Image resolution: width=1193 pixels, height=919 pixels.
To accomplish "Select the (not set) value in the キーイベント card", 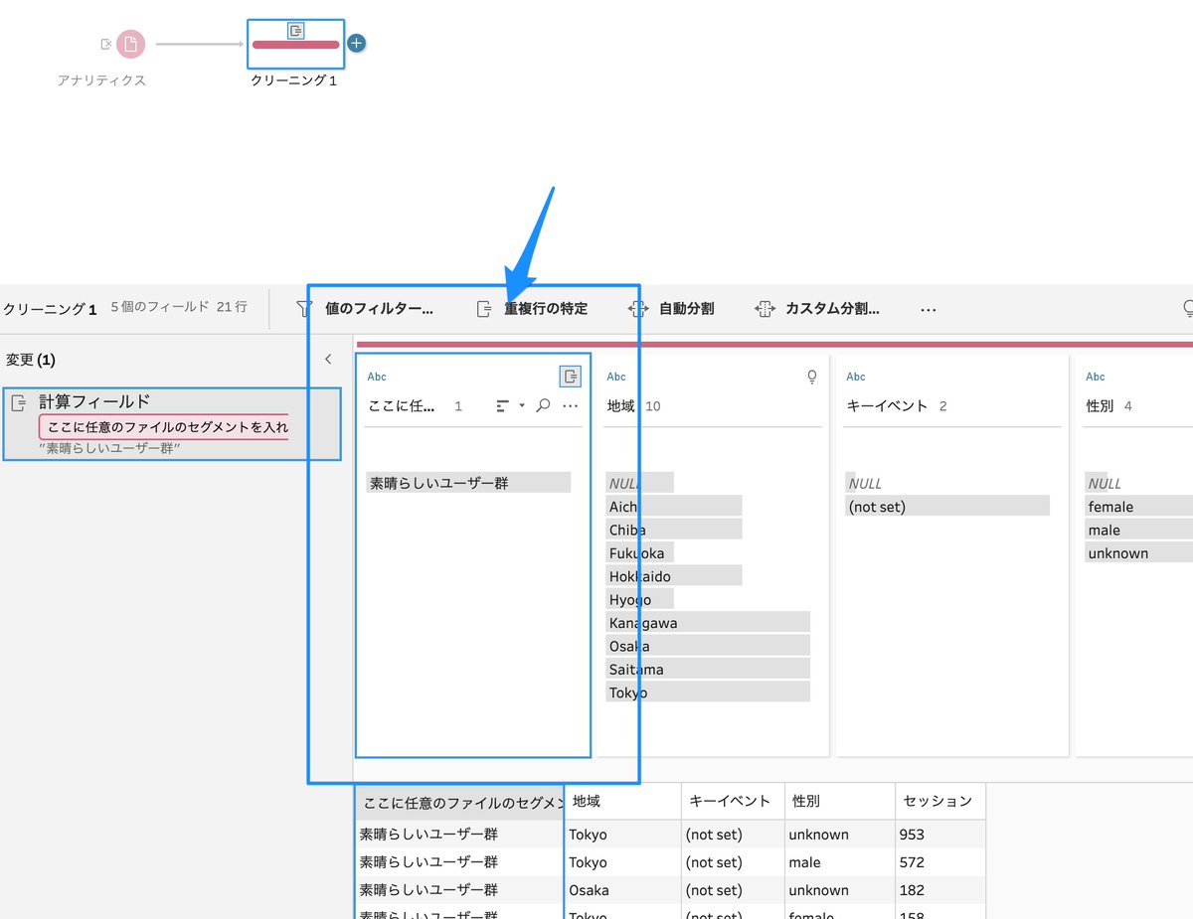I will point(947,507).
